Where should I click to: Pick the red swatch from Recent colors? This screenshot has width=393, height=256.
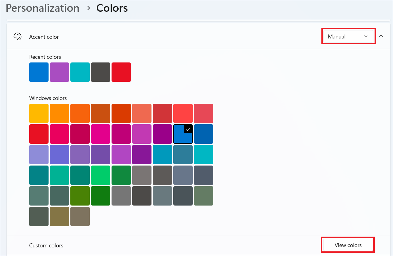click(121, 72)
